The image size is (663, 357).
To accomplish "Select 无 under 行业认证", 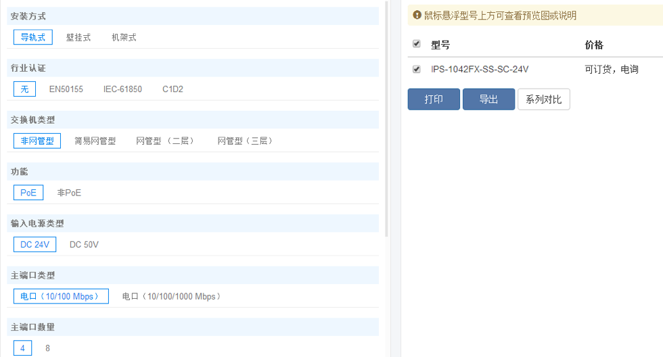I will (x=24, y=89).
